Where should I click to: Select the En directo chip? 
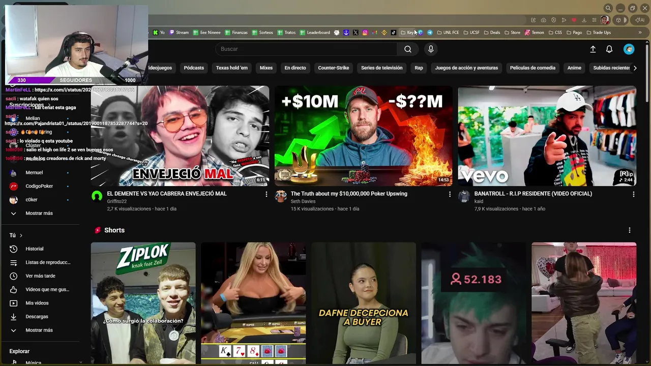pyautogui.click(x=295, y=68)
